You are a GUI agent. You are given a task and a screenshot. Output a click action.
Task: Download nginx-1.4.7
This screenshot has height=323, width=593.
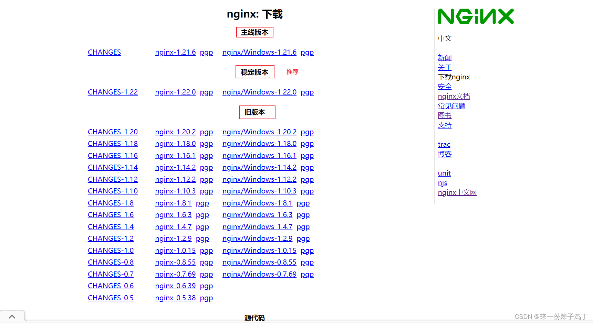(x=173, y=227)
